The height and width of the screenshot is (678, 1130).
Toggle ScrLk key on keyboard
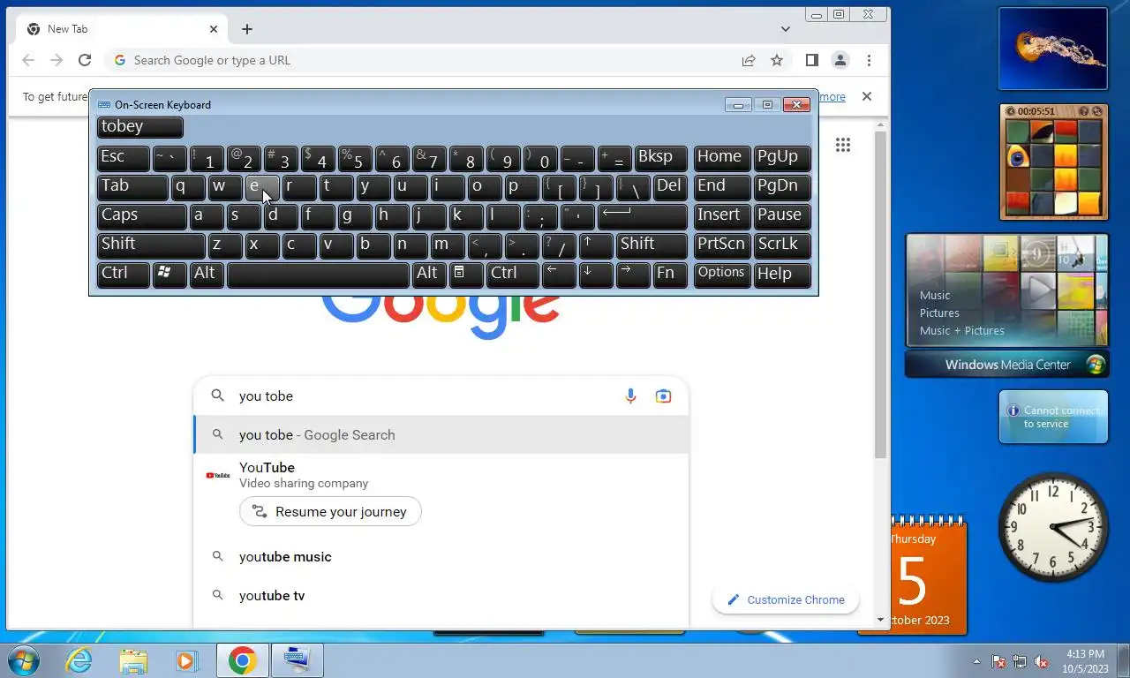pos(782,246)
